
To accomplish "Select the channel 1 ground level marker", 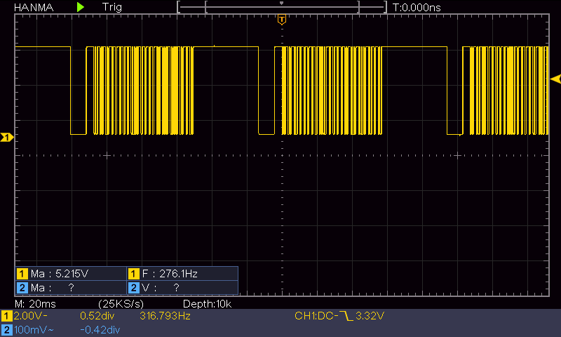I will [6, 138].
